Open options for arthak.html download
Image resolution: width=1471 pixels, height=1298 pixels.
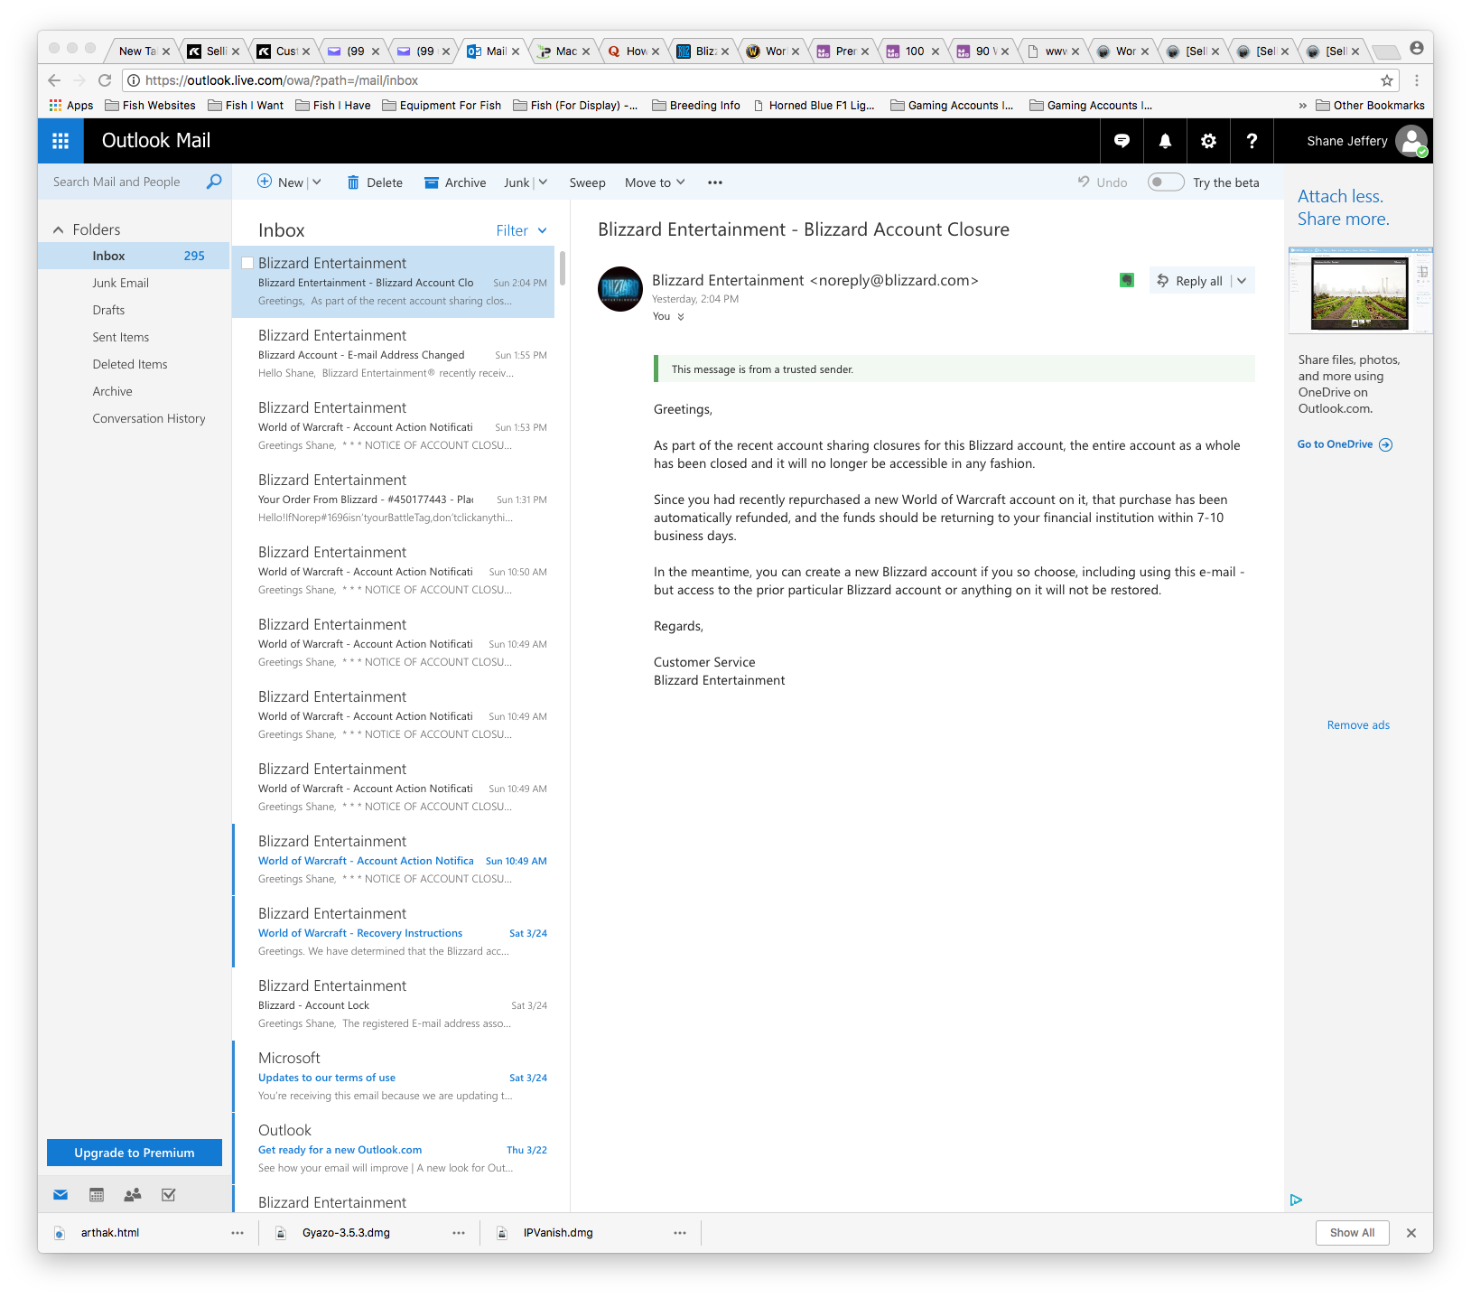(237, 1233)
